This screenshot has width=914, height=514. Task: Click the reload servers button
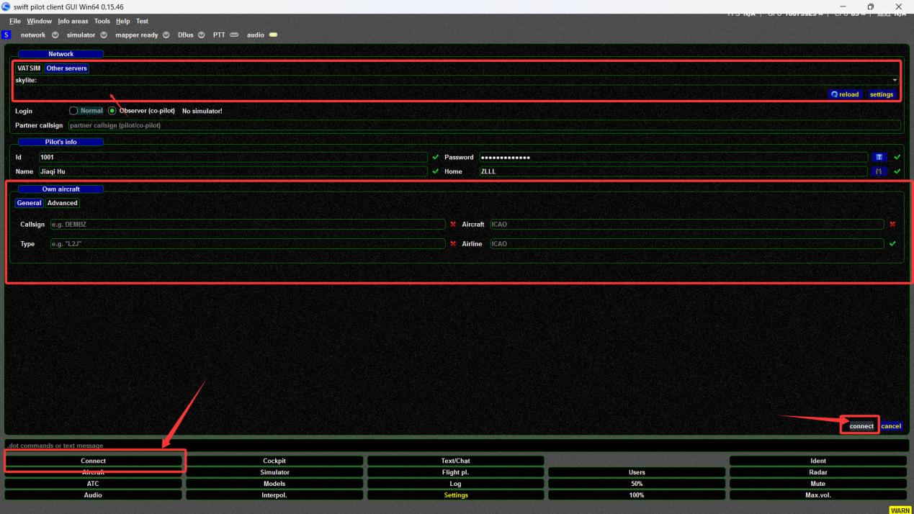pos(846,94)
